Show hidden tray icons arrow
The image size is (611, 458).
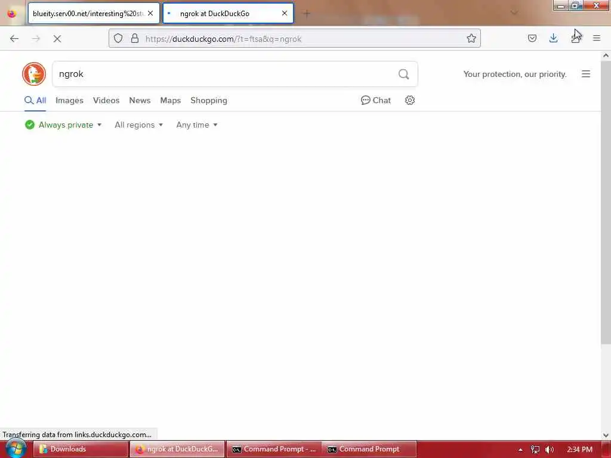[520, 450]
